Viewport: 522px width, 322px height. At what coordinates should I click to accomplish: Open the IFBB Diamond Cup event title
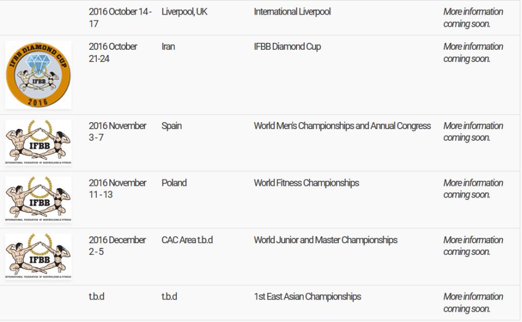[287, 46]
